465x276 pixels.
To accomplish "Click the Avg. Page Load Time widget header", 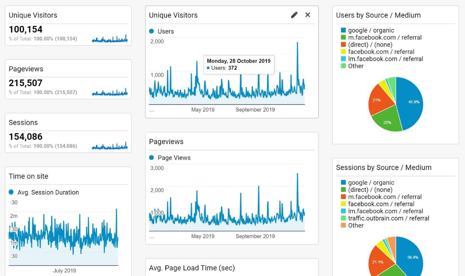I will [192, 268].
